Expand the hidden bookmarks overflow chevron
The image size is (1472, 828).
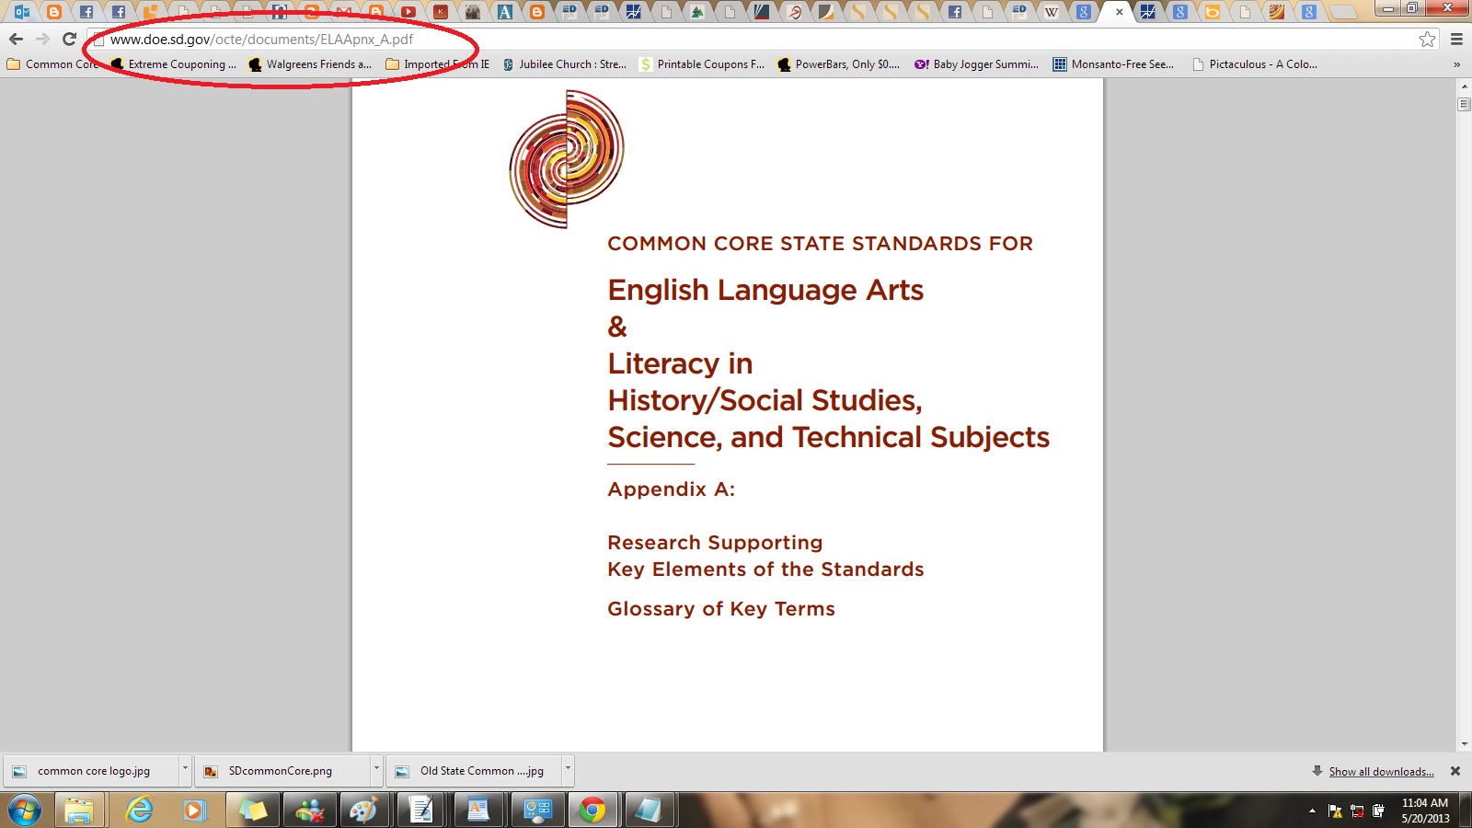[x=1456, y=64]
